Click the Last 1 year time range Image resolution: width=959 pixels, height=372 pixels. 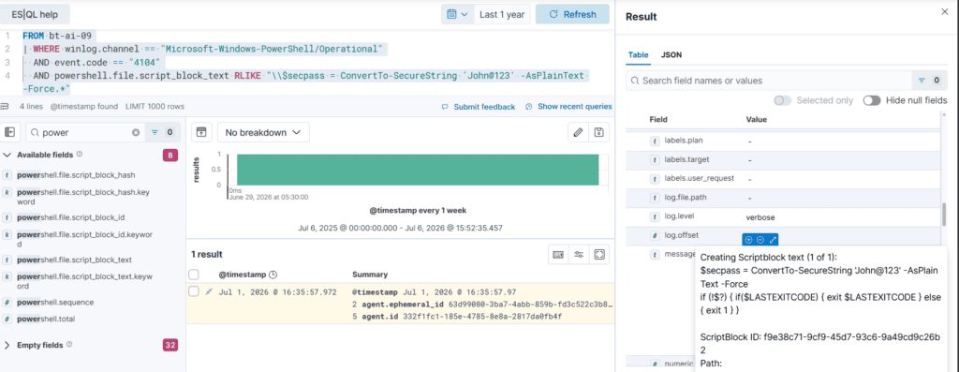pyautogui.click(x=502, y=14)
